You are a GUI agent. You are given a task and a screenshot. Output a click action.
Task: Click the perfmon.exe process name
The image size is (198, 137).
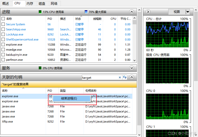(14, 60)
